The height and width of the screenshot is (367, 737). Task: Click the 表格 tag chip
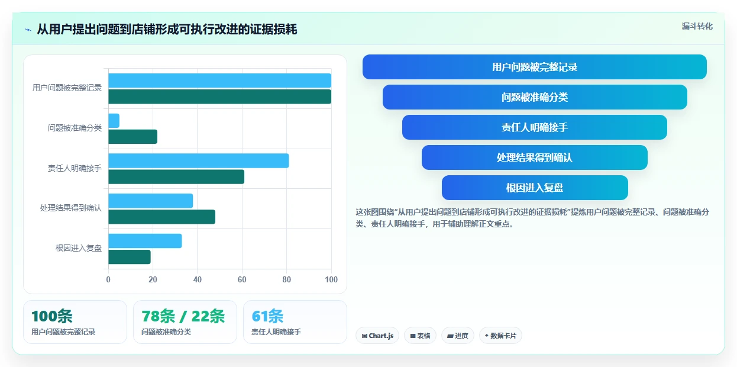point(420,336)
